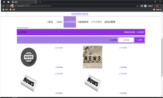Open the 论坛 nav item
163x98 pixels.
tap(59, 22)
